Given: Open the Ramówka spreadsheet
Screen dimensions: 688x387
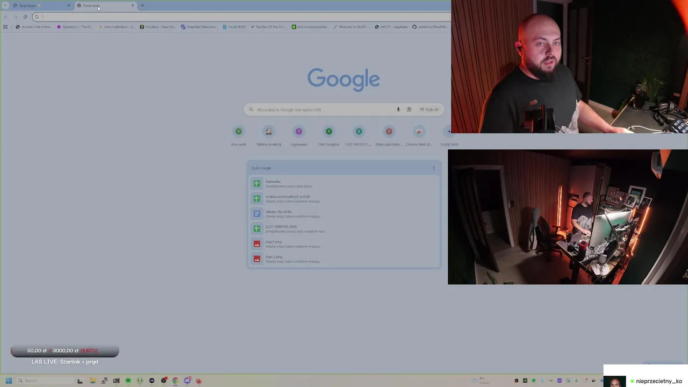Looking at the screenshot, I should [344, 184].
